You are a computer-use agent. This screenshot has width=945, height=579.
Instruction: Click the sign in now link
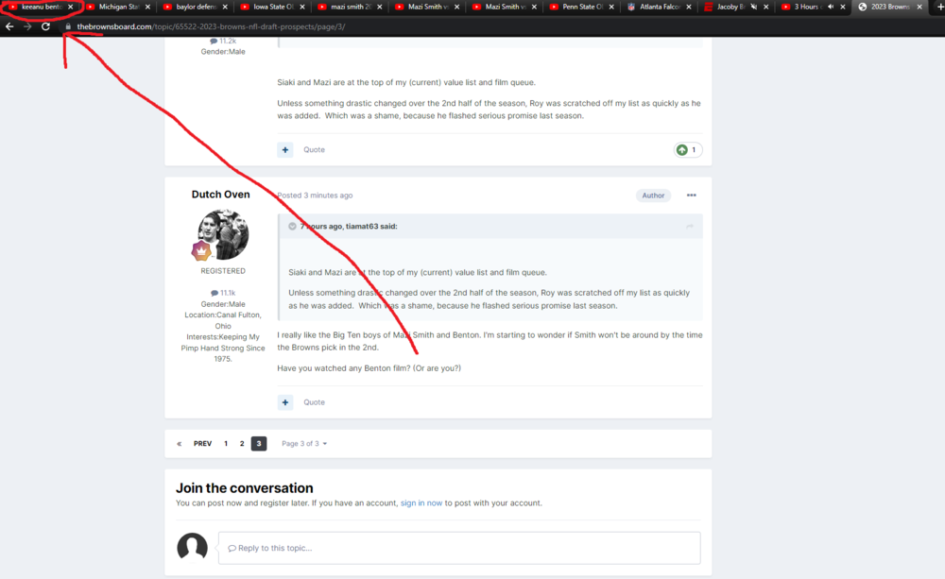click(421, 503)
